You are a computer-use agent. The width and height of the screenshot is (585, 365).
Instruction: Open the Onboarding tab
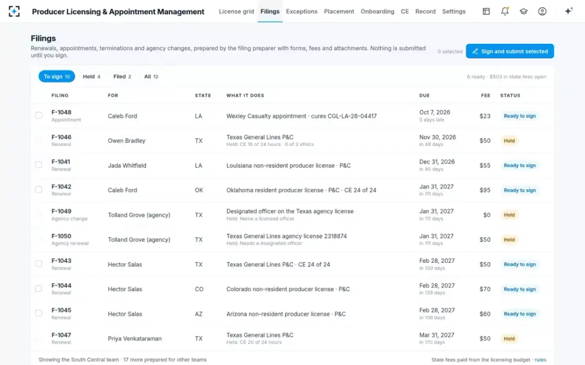(377, 11)
